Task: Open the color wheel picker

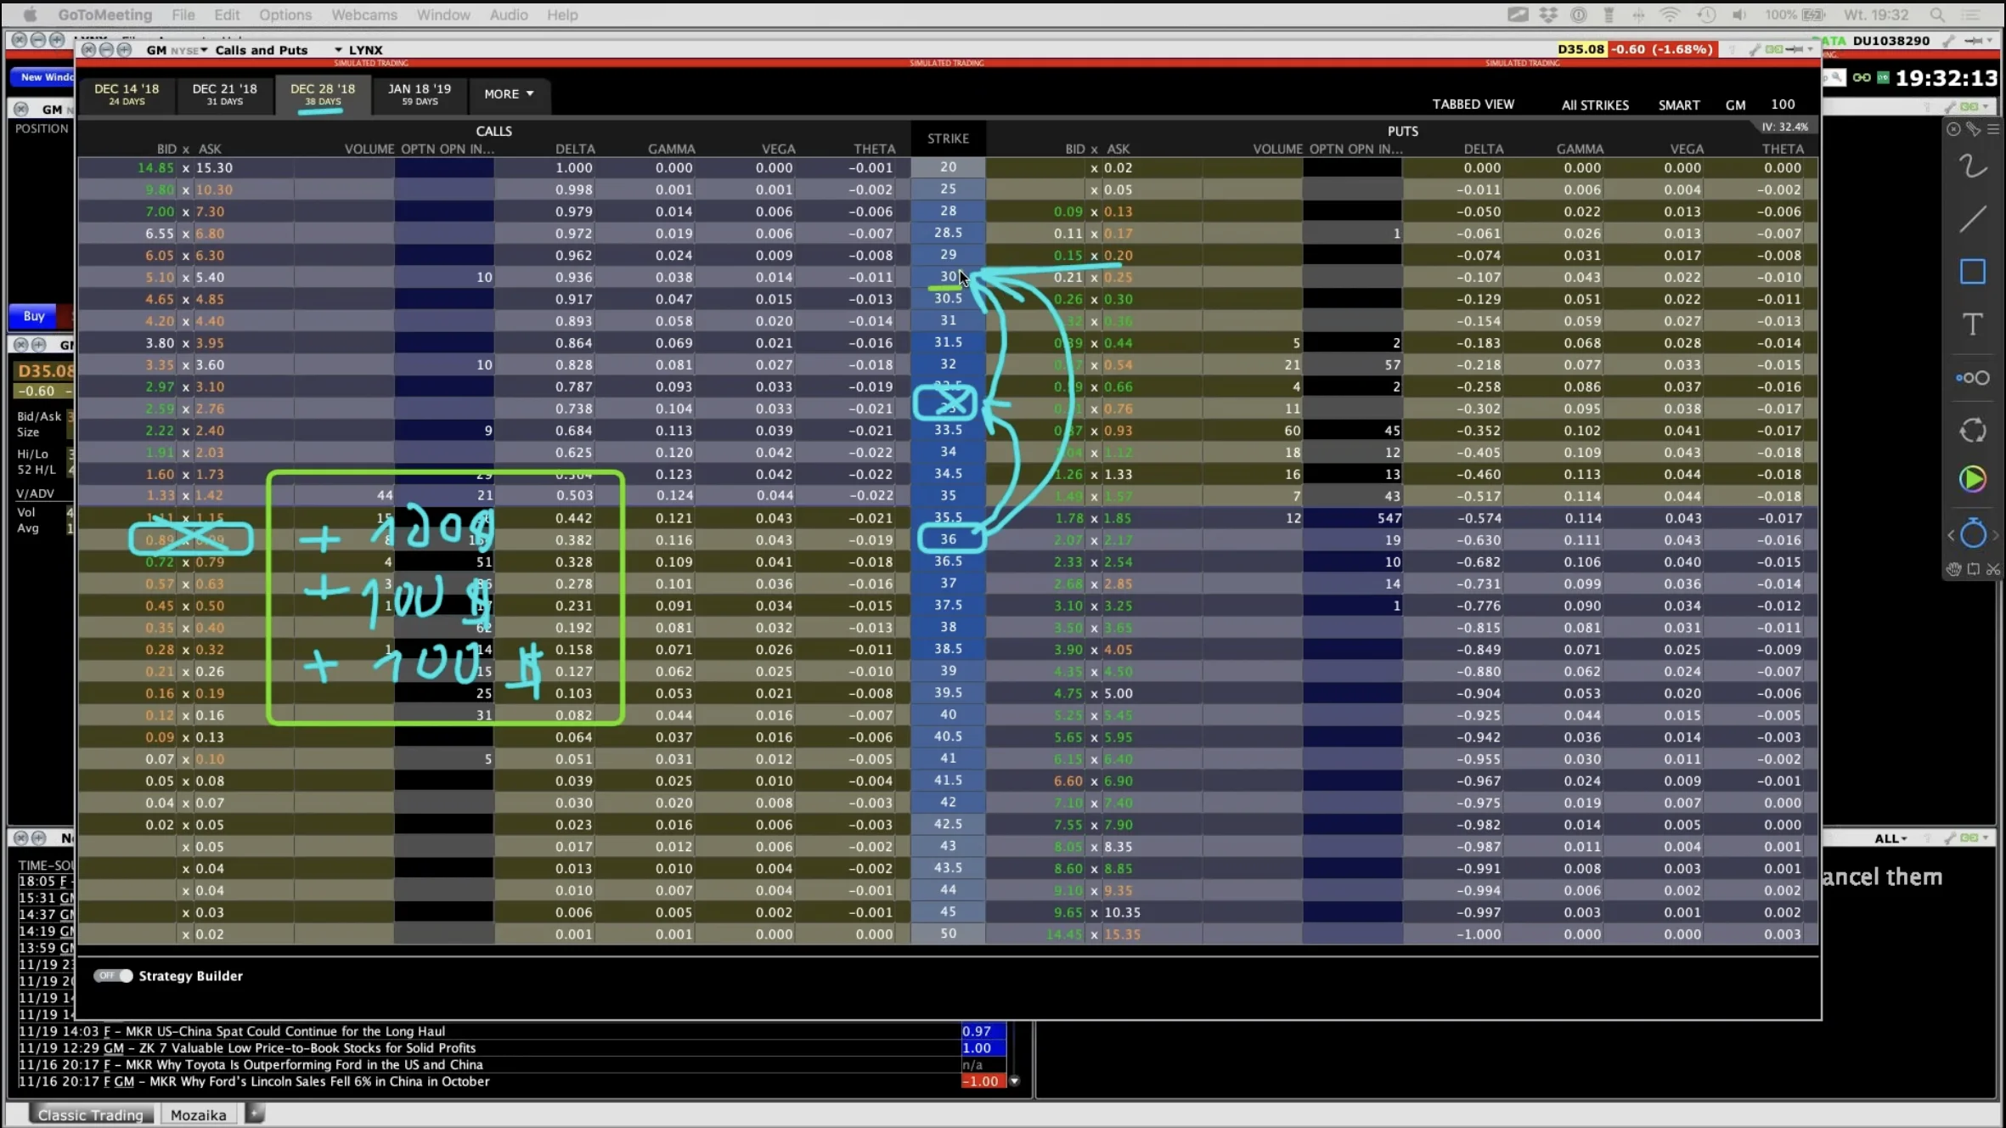Action: click(1972, 480)
